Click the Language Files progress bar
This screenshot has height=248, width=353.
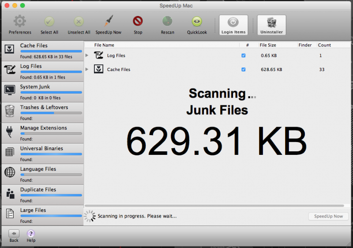click(51, 175)
